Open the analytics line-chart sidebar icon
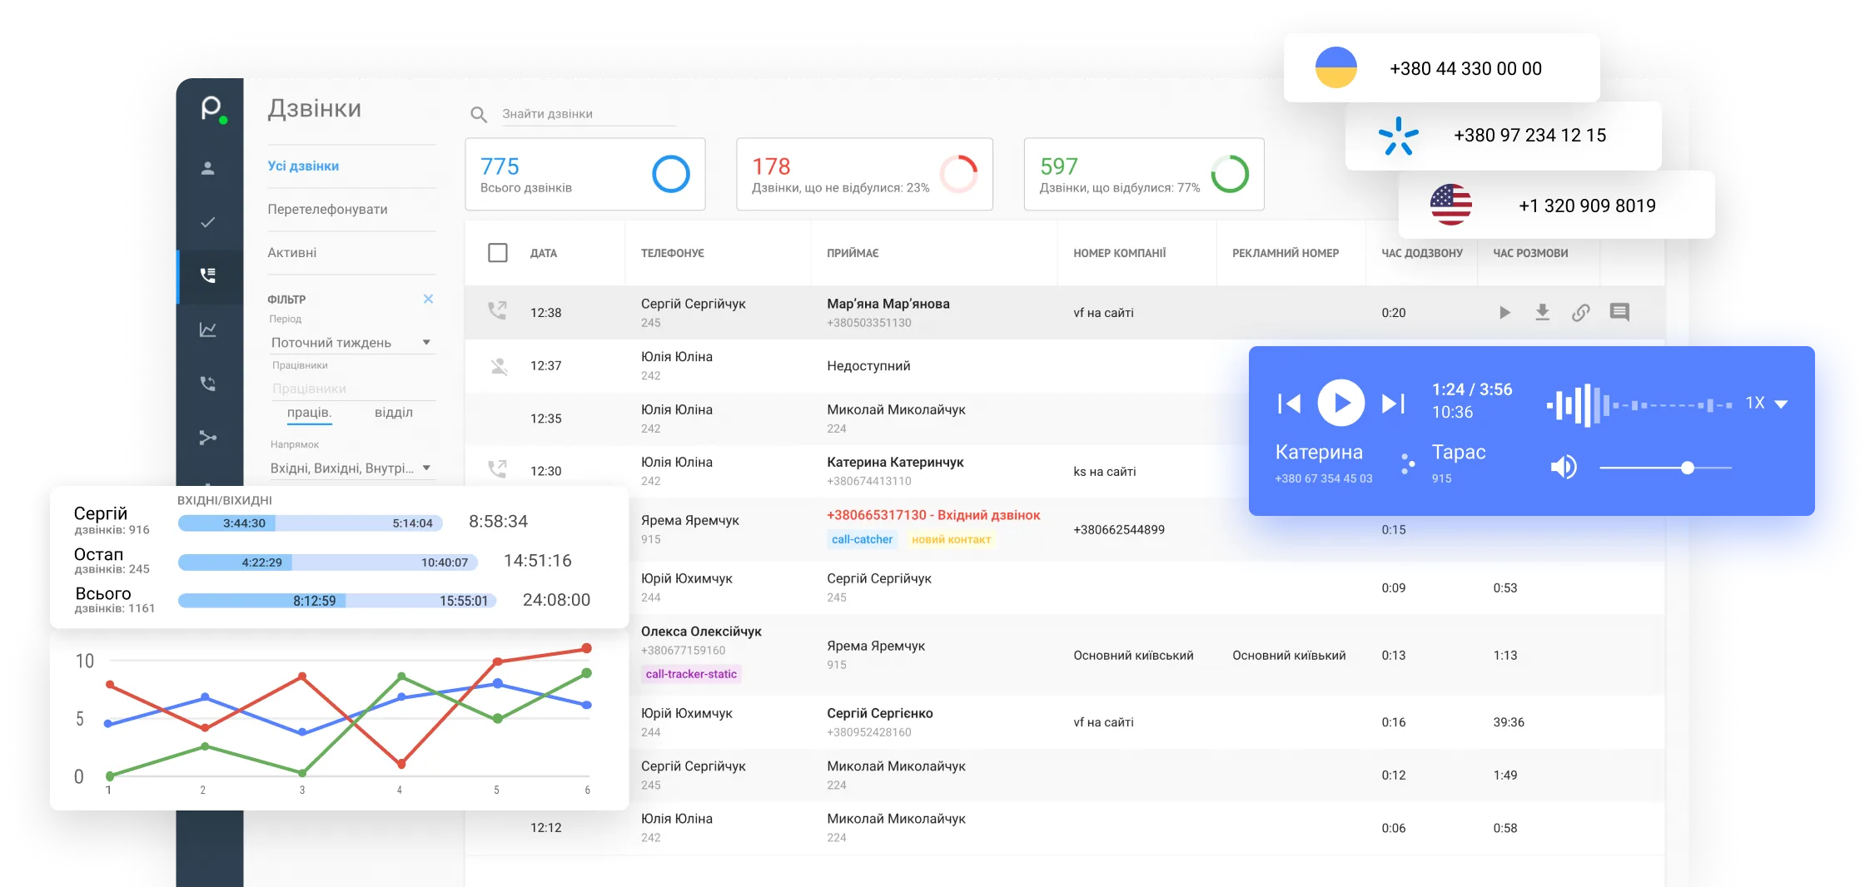Viewport: 1865px width, 887px height. tap(208, 330)
